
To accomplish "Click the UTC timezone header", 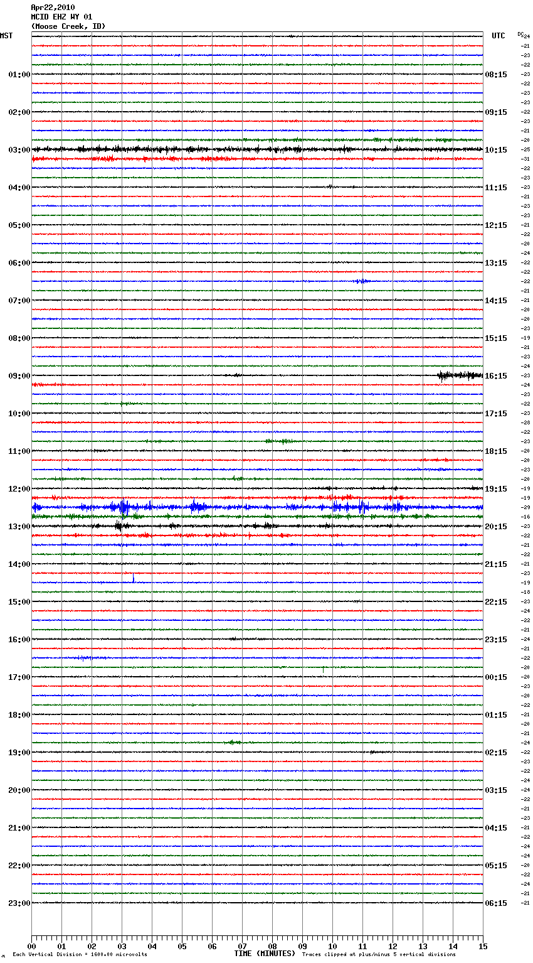I will pyautogui.click(x=499, y=36).
